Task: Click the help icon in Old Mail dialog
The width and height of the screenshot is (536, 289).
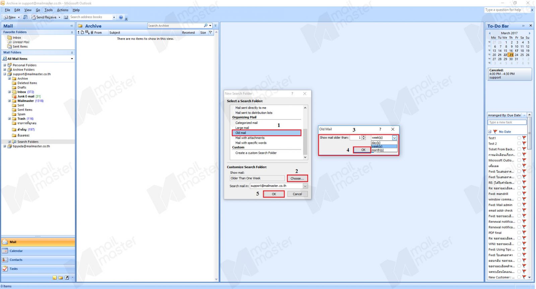Action: [x=380, y=129]
